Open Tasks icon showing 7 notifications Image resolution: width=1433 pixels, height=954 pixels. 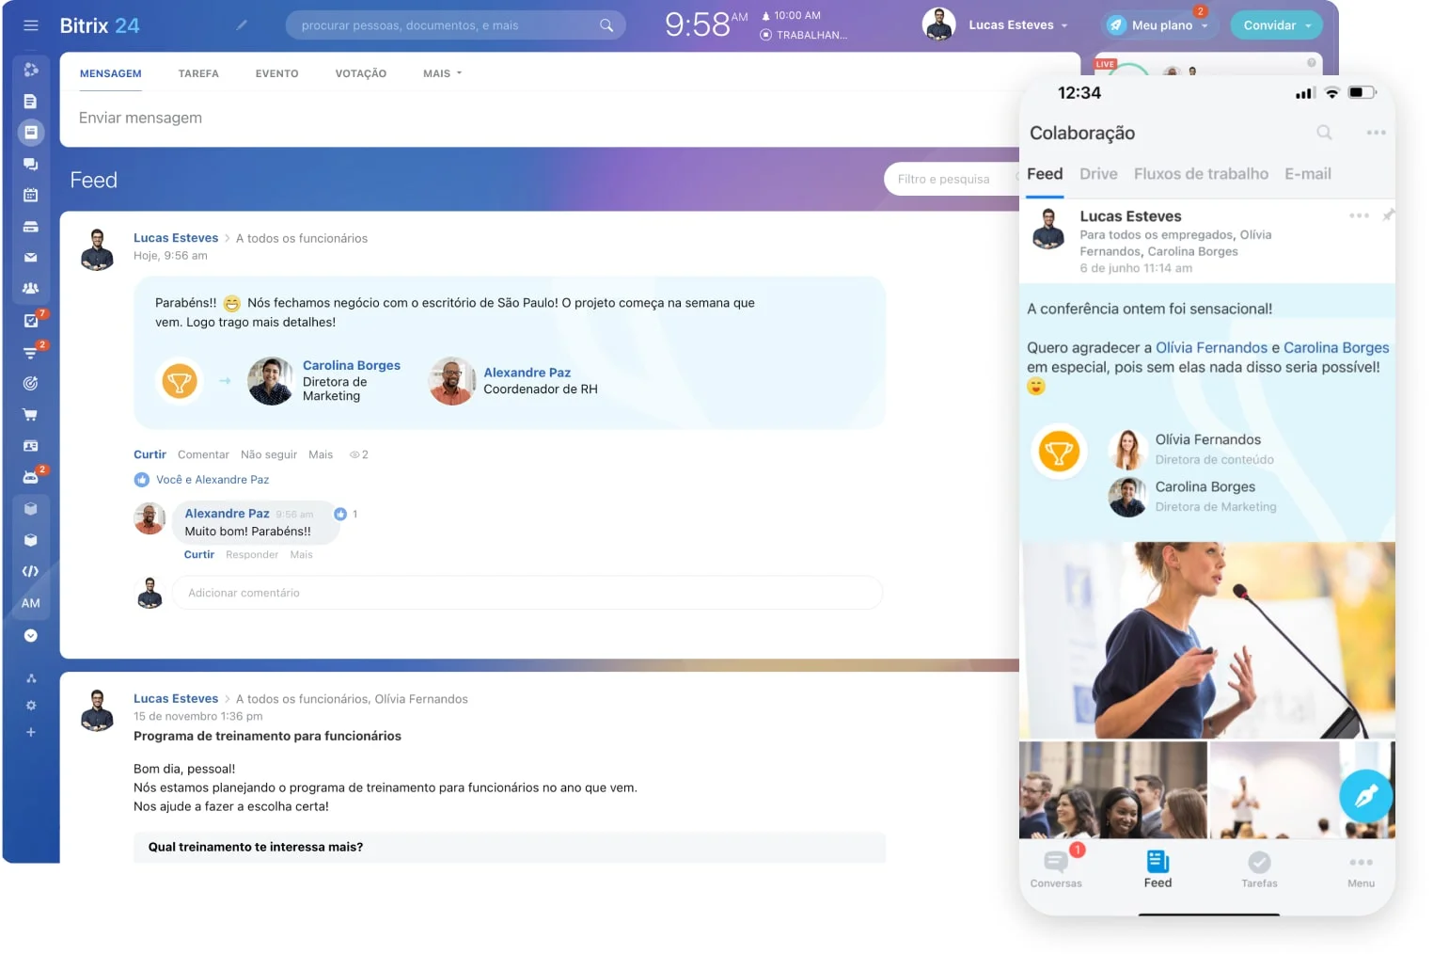tap(30, 320)
